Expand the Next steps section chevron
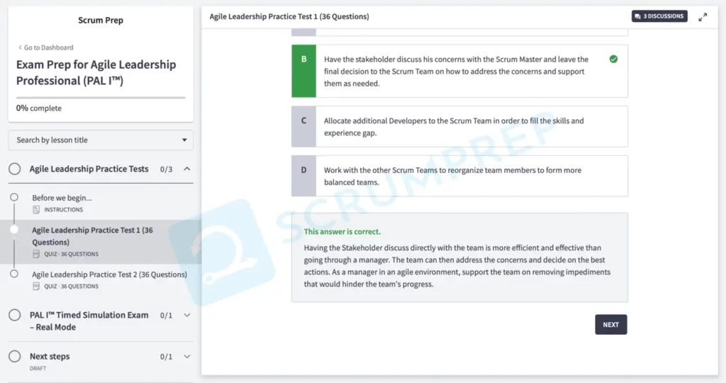This screenshot has height=383, width=726. pos(187,357)
